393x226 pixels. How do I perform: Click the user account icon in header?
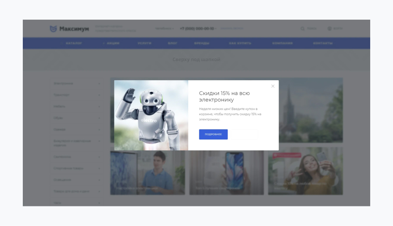pos(329,29)
